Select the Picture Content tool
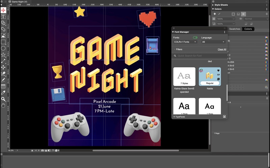The image size is (270, 168). click(3, 36)
